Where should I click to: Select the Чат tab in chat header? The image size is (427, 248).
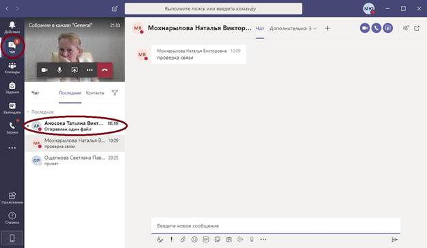pos(260,28)
